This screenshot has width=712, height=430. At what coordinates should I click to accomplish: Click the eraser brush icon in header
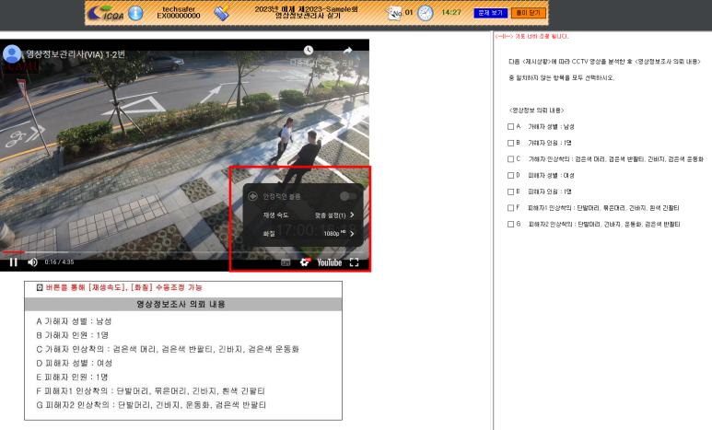222,13
